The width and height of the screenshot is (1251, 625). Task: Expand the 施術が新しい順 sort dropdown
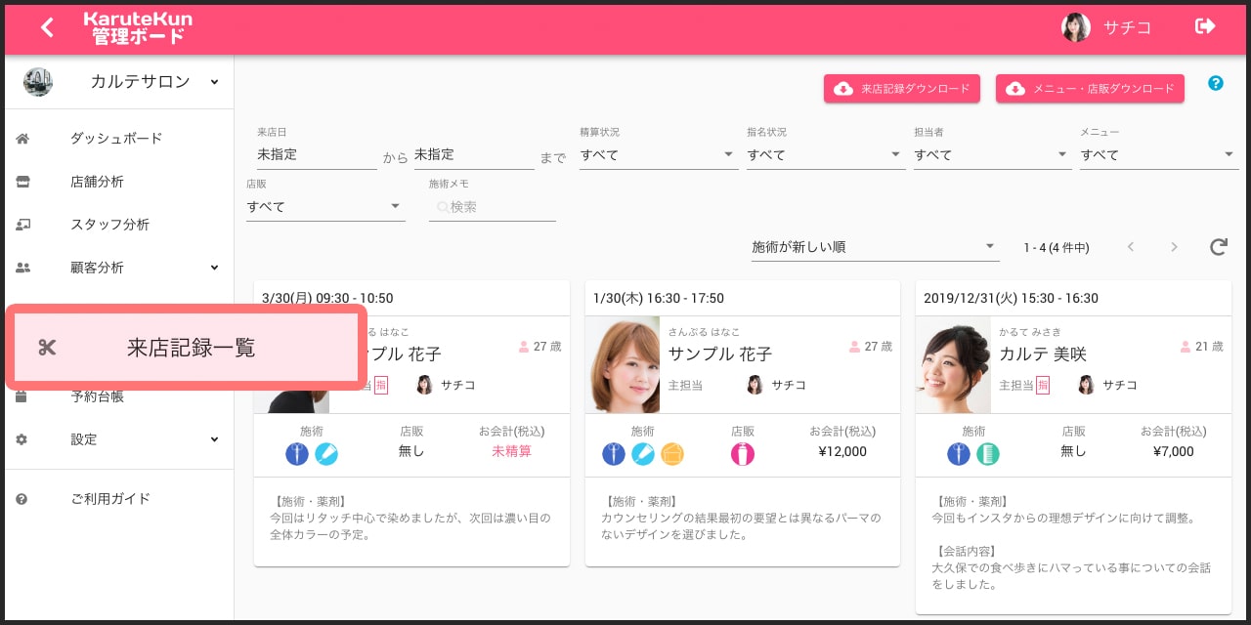point(873,247)
